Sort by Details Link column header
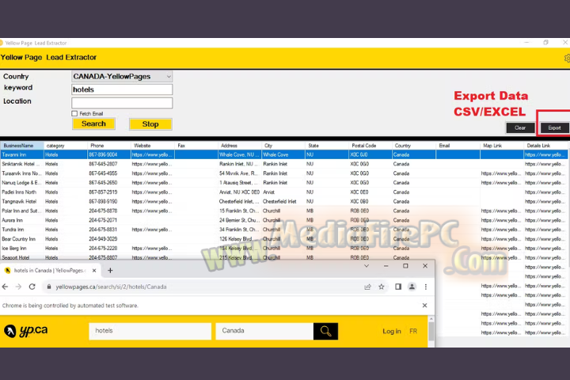Viewport: 570px width, 380px height. pyautogui.click(x=545, y=146)
